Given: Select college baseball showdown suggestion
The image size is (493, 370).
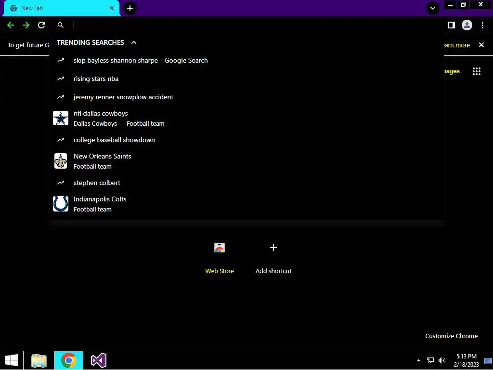Looking at the screenshot, I should pyautogui.click(x=246, y=140).
